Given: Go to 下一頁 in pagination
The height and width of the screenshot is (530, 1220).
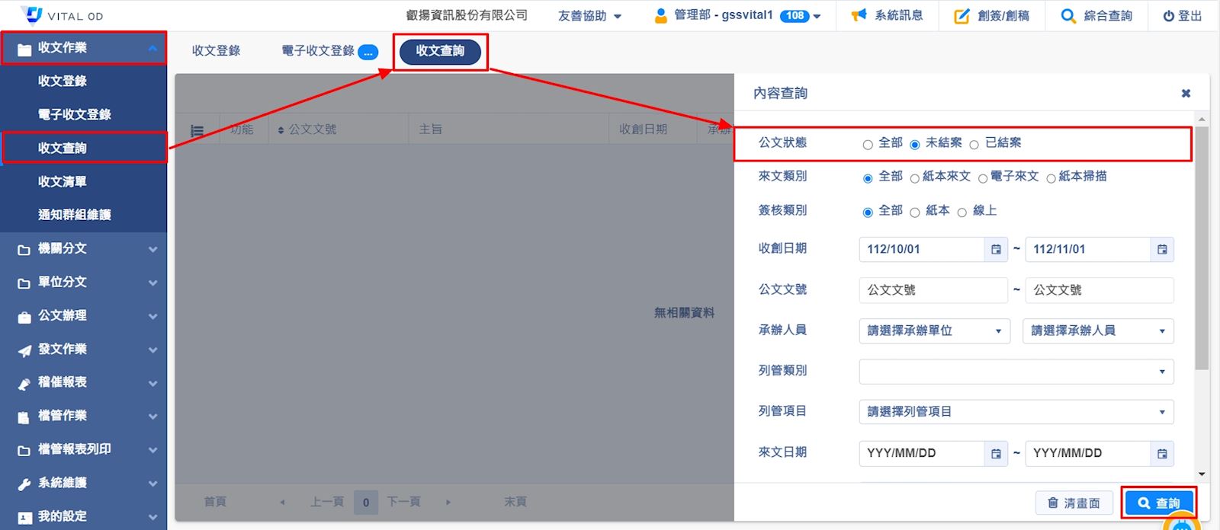Looking at the screenshot, I should [404, 502].
